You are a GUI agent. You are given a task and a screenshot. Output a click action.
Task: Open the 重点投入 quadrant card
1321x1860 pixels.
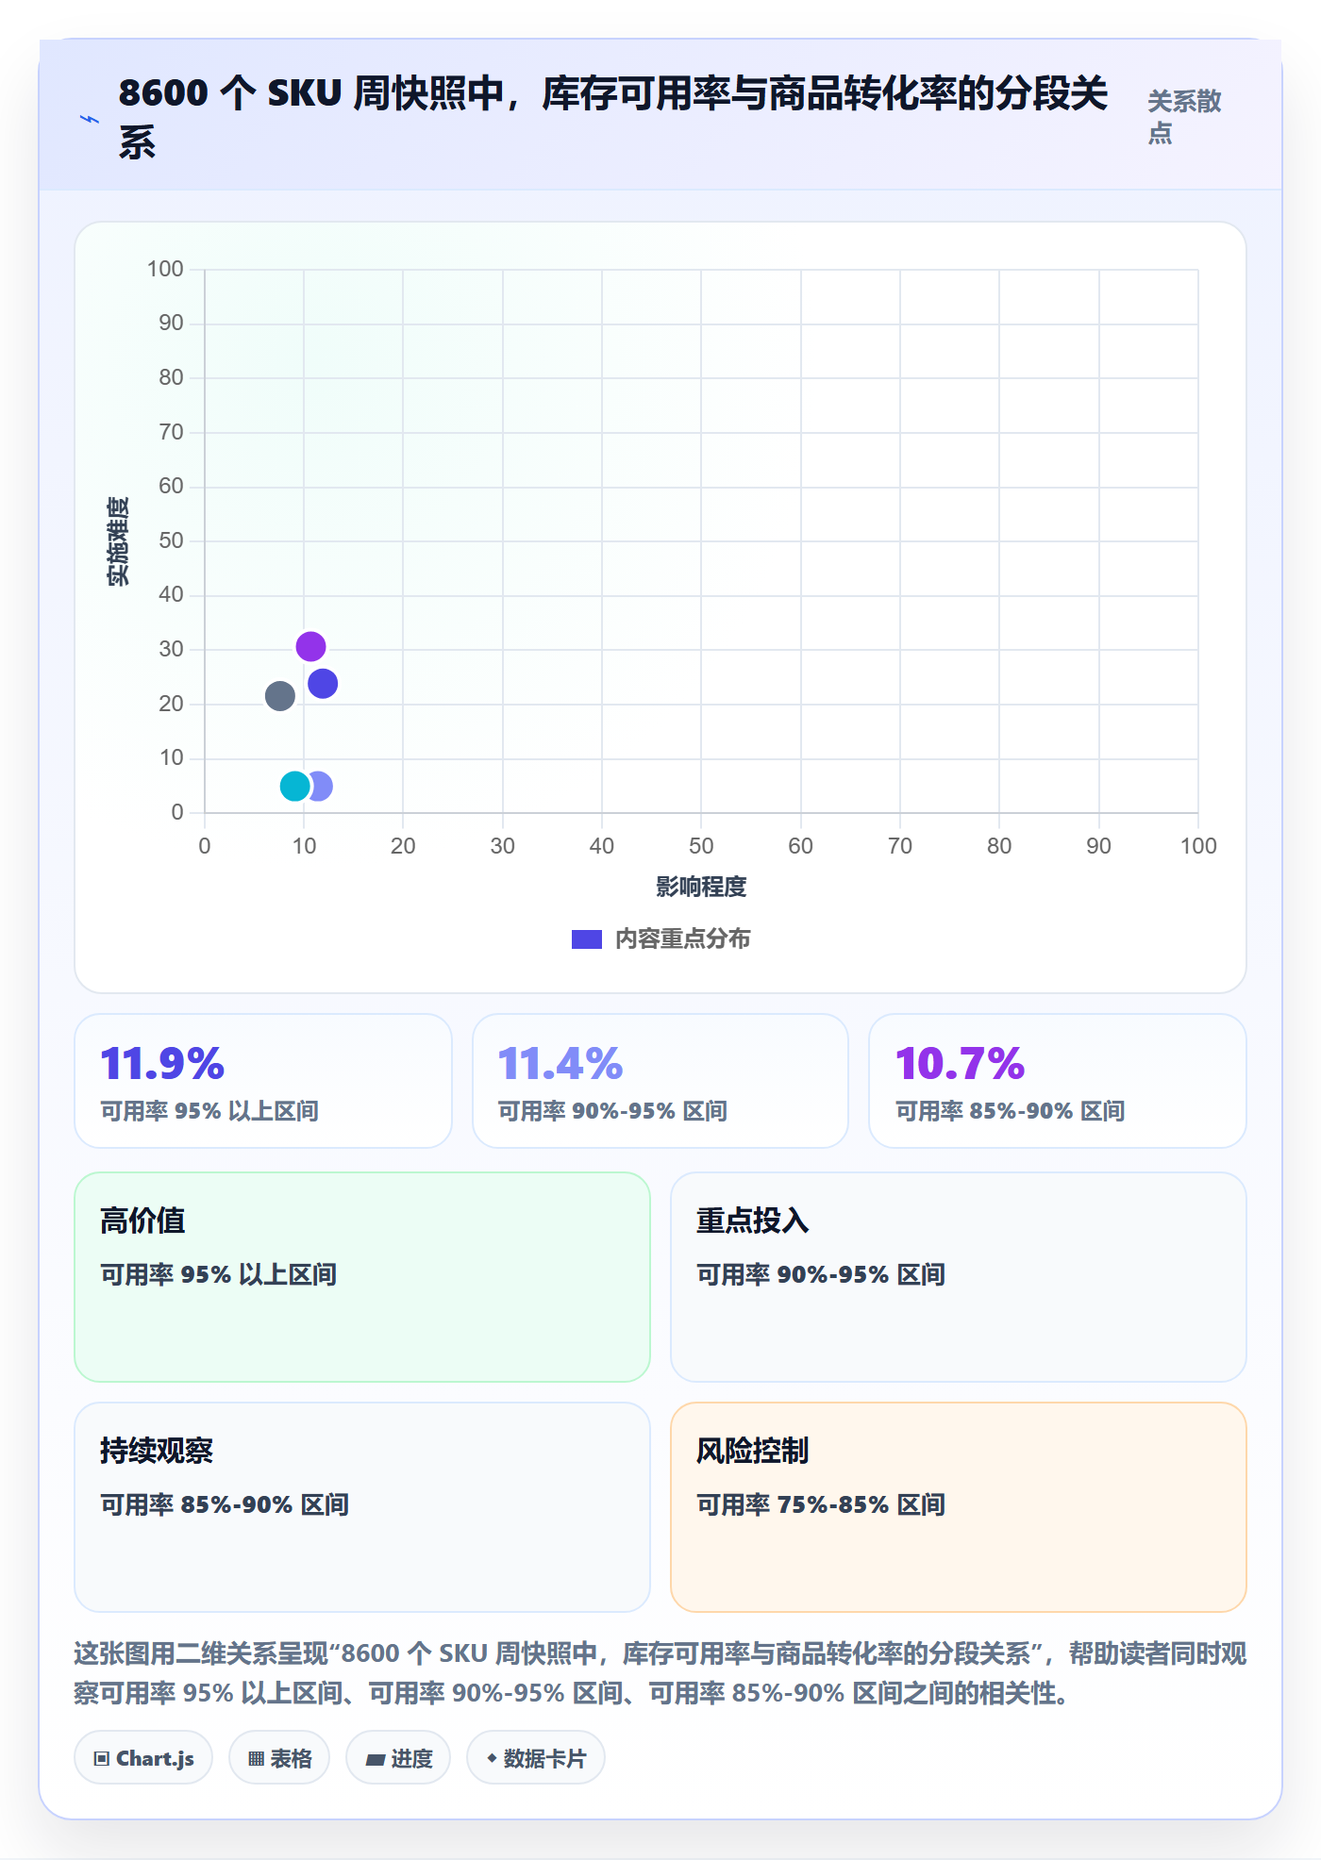(959, 1277)
